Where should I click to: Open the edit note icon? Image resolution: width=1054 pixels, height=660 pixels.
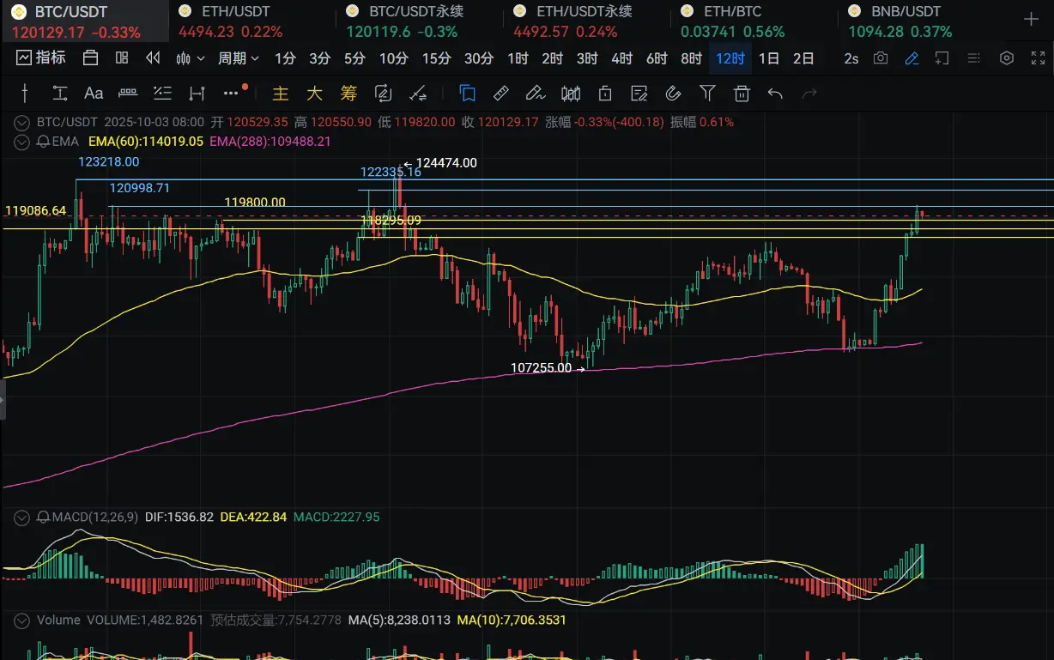tap(639, 94)
